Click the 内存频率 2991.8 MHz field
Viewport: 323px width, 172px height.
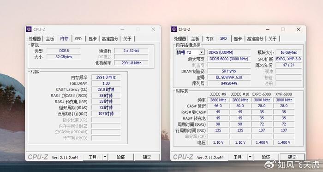[106, 77]
